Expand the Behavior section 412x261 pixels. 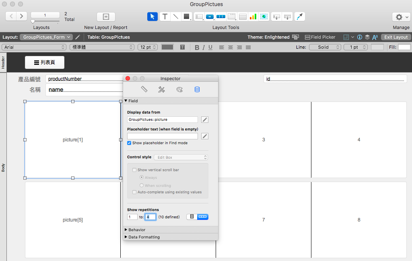[x=126, y=230]
